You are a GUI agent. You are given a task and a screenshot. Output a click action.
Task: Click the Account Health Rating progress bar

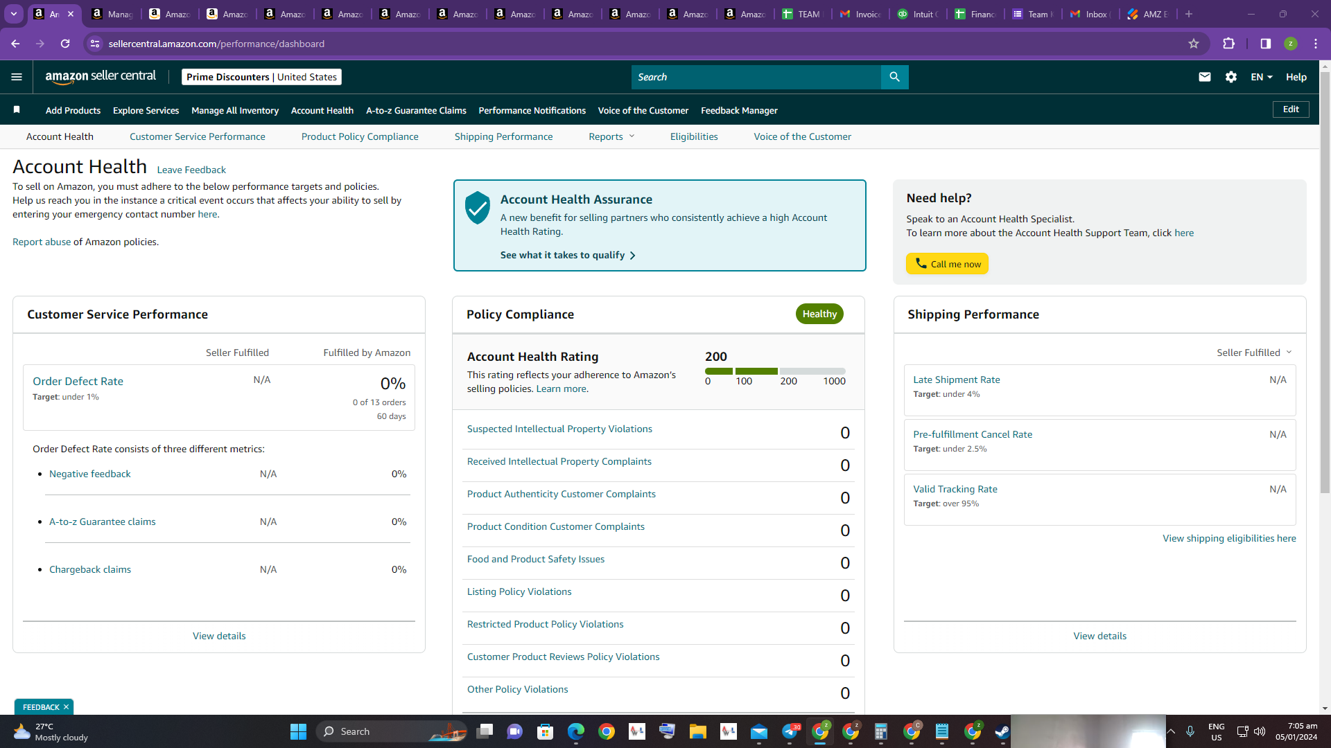775,371
